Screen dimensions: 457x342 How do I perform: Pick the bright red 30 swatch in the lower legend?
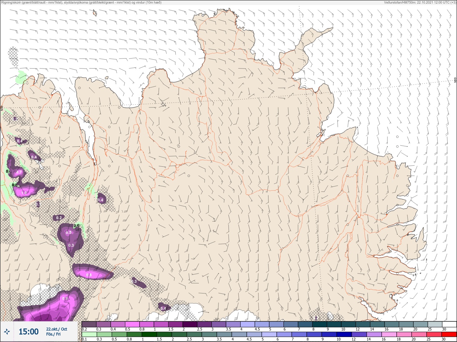point(449,335)
